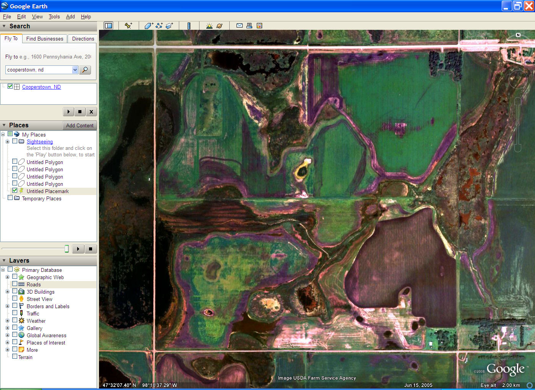This screenshot has height=390, width=535.
Task: Open the Add menu
Action: (70, 16)
